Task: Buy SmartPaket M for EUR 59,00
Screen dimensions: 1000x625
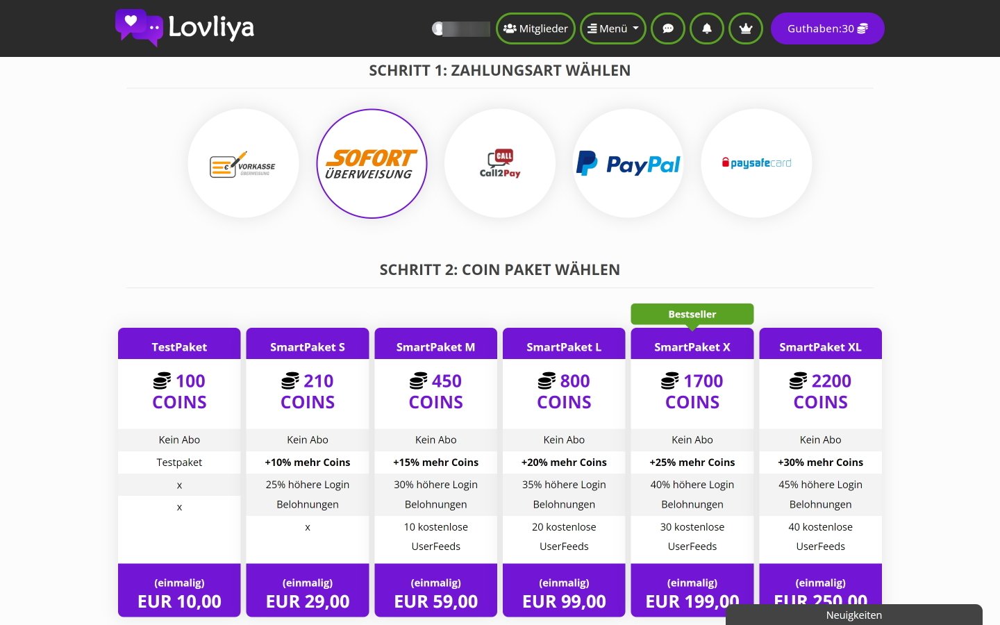Action: pyautogui.click(x=436, y=590)
